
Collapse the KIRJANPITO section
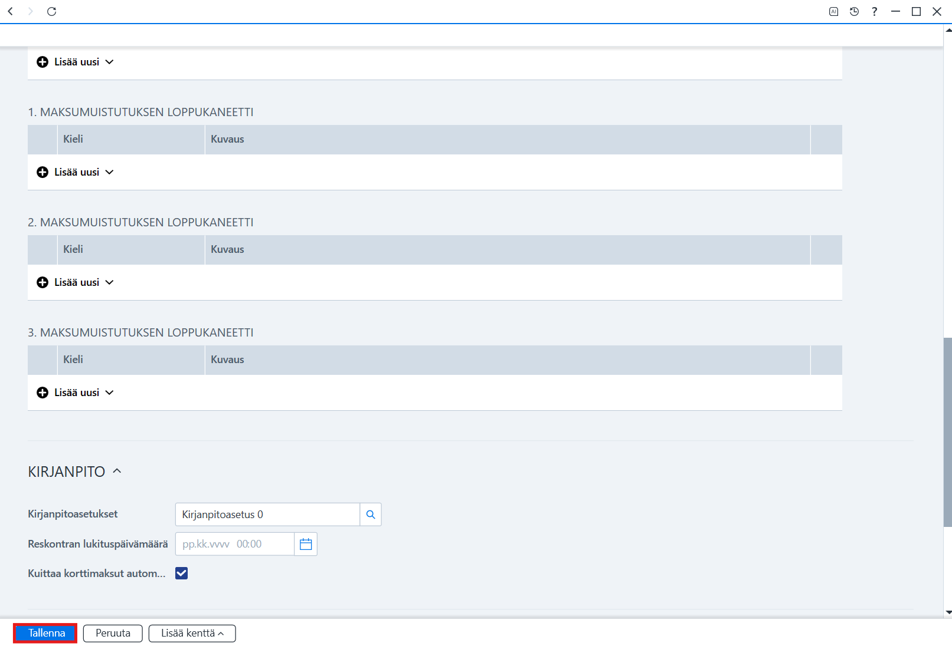pos(117,471)
